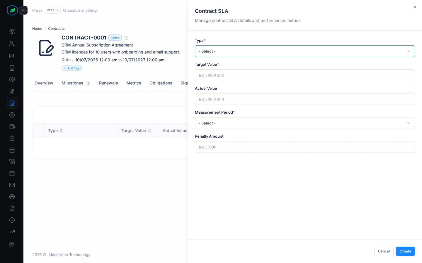Switch to the Metrics tab

[x=134, y=83]
